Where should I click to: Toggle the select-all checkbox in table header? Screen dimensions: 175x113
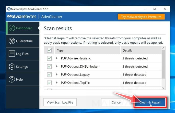[49, 50]
